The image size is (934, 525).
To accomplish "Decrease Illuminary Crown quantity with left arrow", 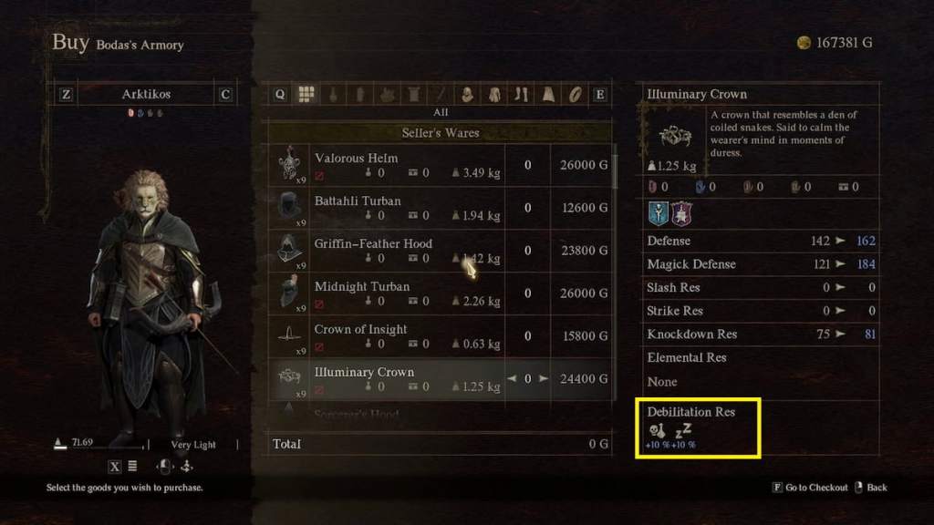I will click(512, 378).
